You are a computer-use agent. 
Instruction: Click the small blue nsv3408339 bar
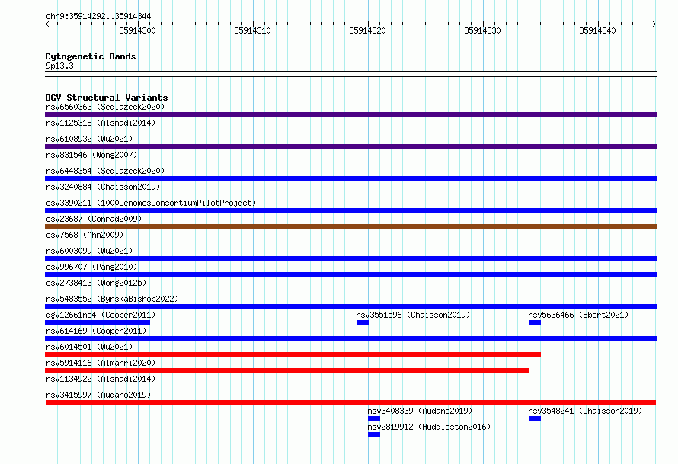tap(374, 418)
